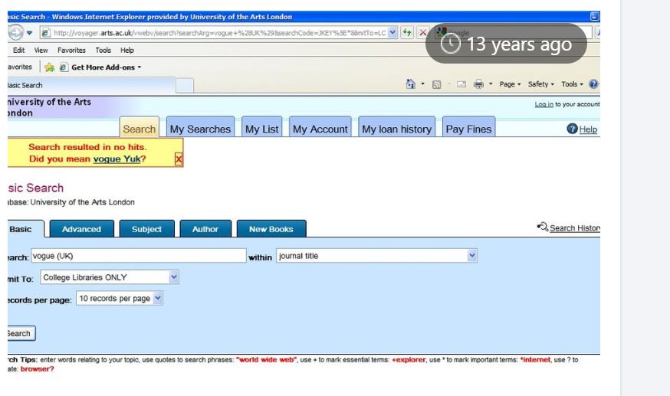
Task: Click the Print icon in command bar
Action: point(478,84)
